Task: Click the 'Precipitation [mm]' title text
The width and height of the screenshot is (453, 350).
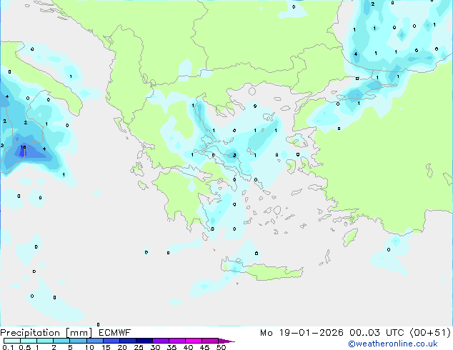Action: (x=46, y=333)
